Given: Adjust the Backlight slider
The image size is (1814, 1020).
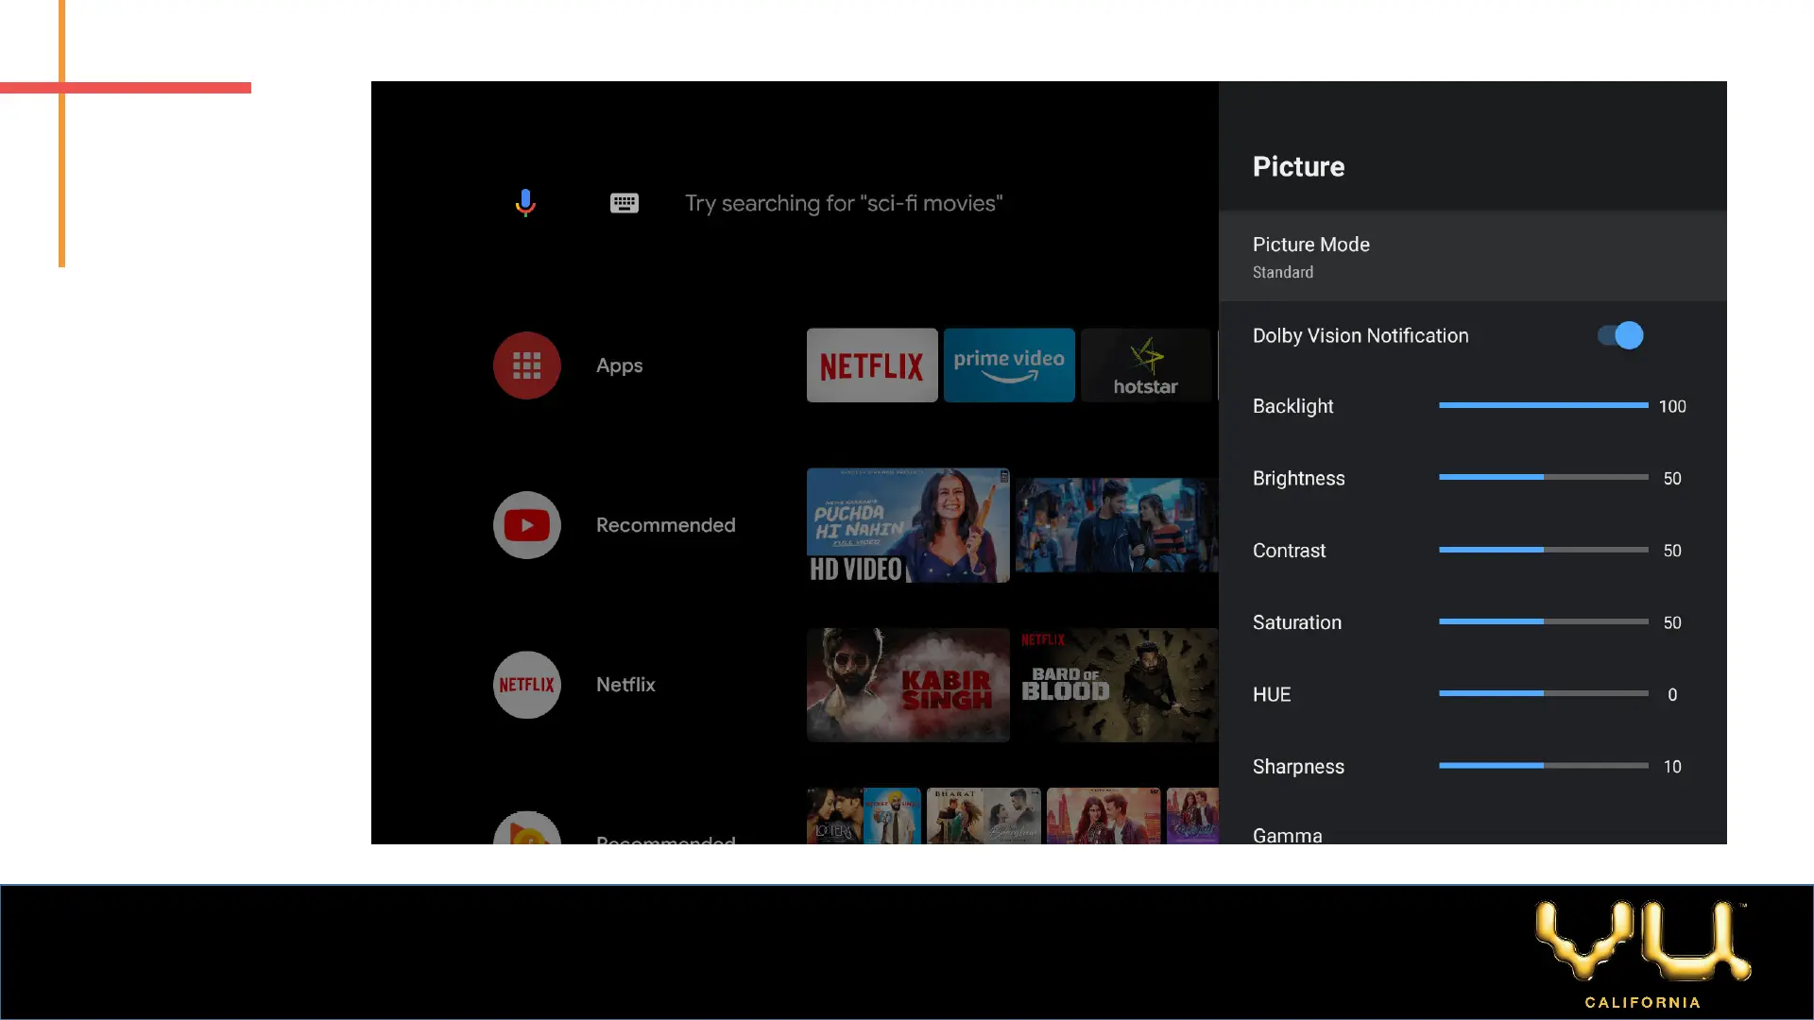Looking at the screenshot, I should (1543, 405).
